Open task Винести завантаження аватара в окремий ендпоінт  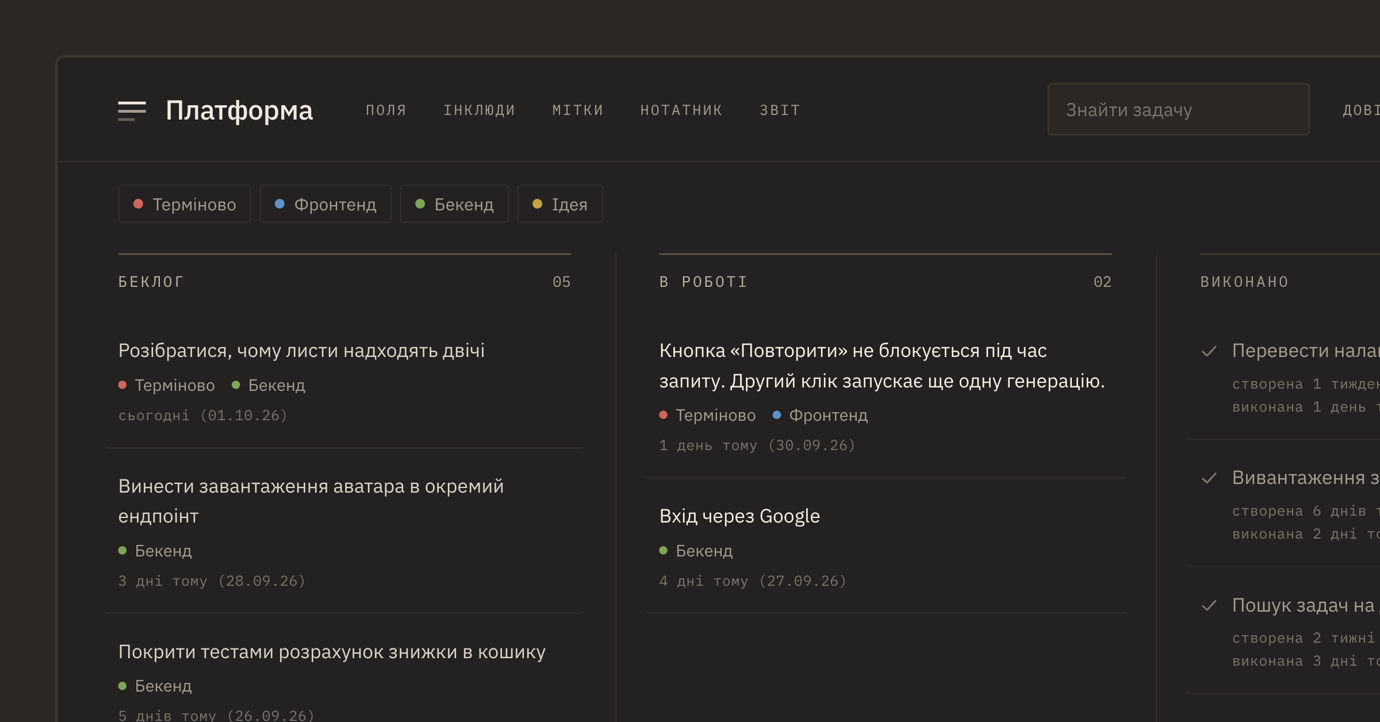pyautogui.click(x=311, y=501)
